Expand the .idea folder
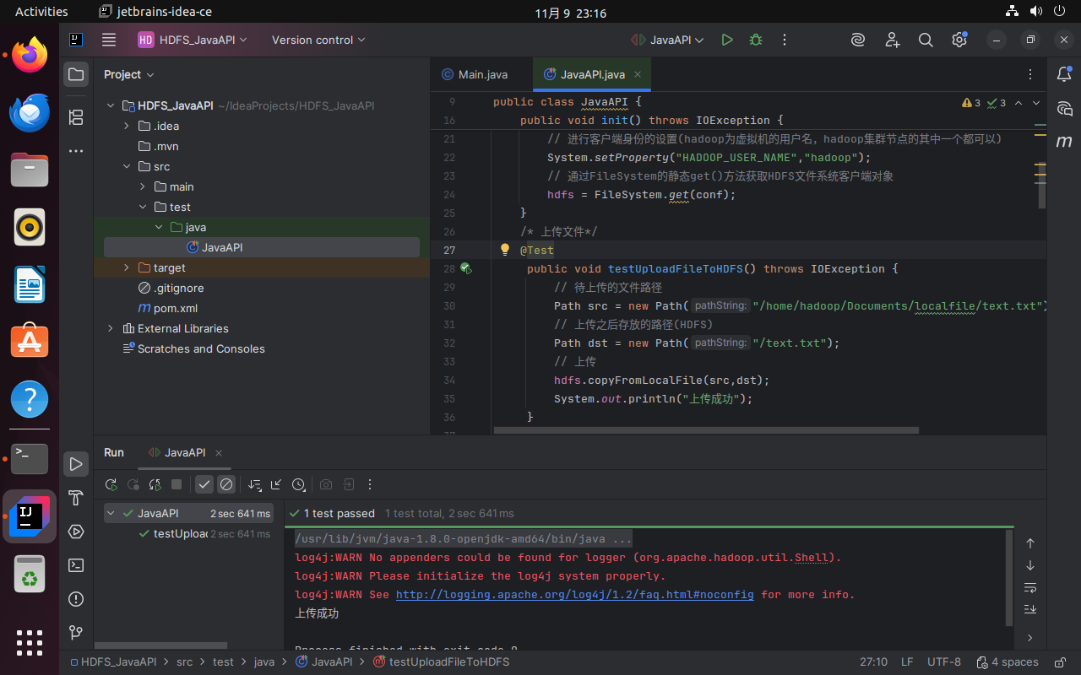This screenshot has height=675, width=1081. pyautogui.click(x=126, y=126)
